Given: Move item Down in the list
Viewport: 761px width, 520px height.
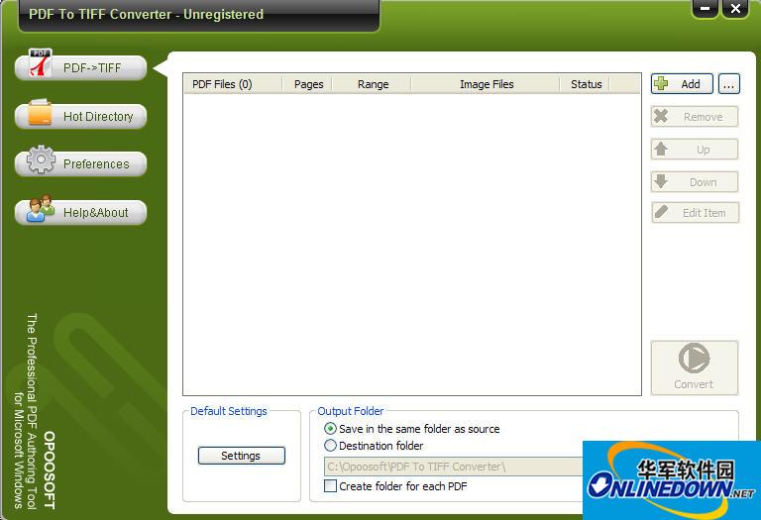Looking at the screenshot, I should [x=695, y=182].
